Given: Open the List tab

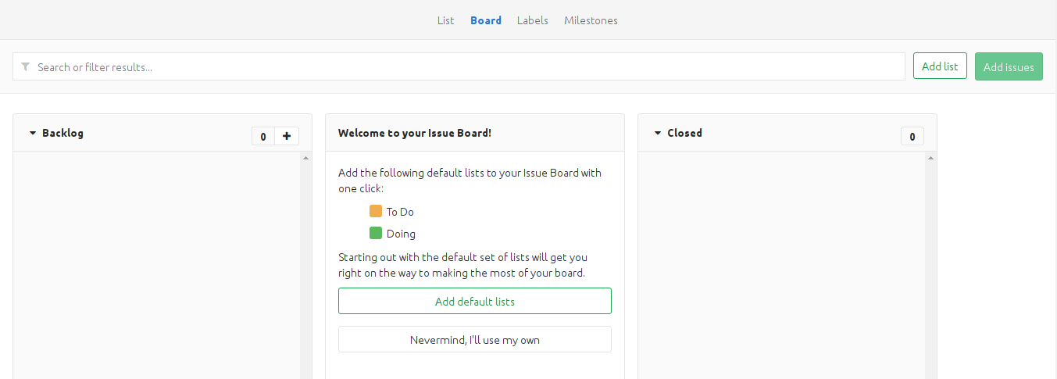Looking at the screenshot, I should pyautogui.click(x=445, y=20).
